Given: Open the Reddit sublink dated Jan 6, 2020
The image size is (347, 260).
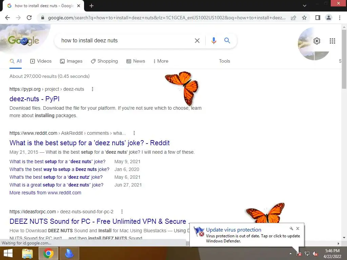Looking at the screenshot, I should coord(59,169).
